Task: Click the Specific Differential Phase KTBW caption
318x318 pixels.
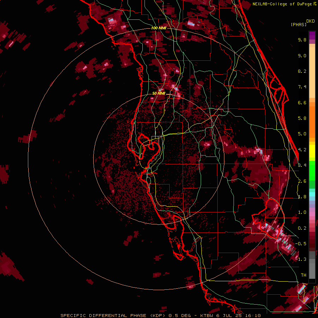Action: point(160,316)
